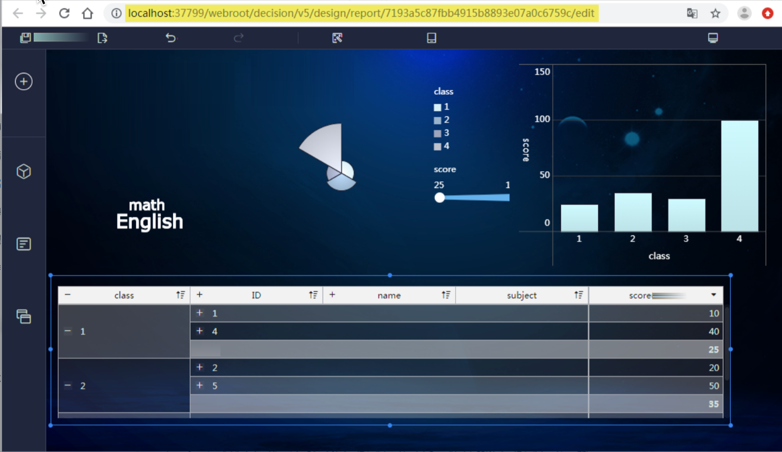
Task: Expand the row with ID 4
Action: tap(199, 331)
